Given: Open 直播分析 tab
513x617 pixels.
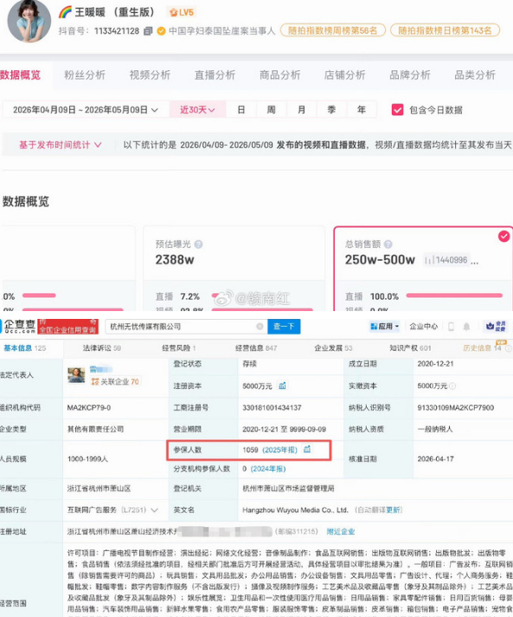Looking at the screenshot, I should point(215,75).
